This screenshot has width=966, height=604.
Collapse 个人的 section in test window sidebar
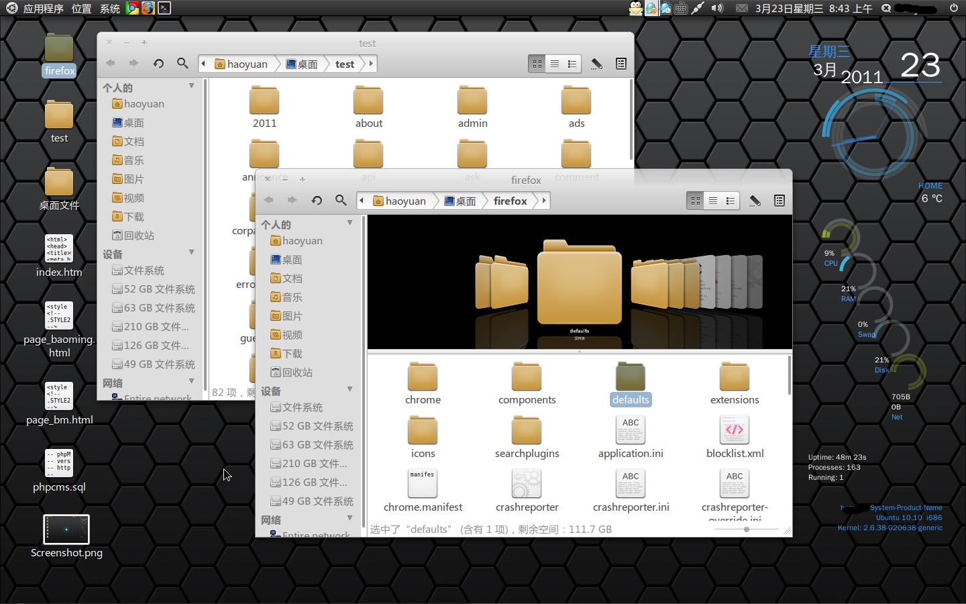[x=191, y=86]
